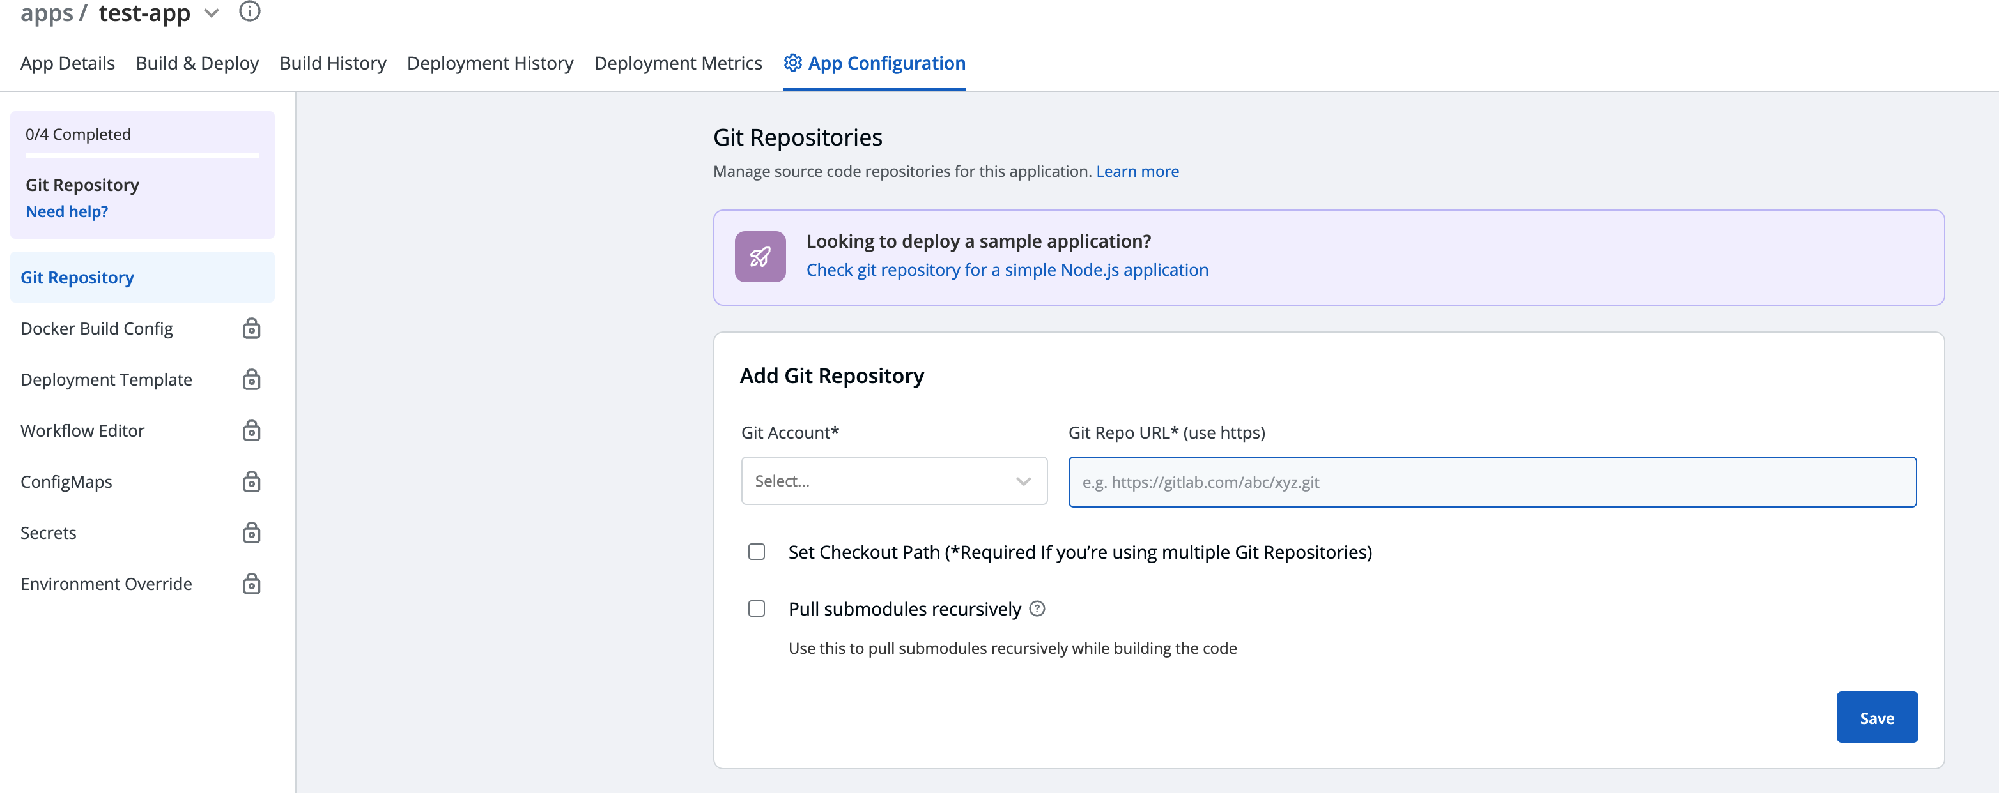
Task: Click the rocket icon in sample application banner
Action: coord(760,257)
